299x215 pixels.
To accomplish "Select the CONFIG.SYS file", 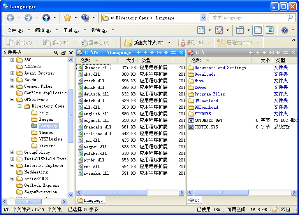I will 206,127.
